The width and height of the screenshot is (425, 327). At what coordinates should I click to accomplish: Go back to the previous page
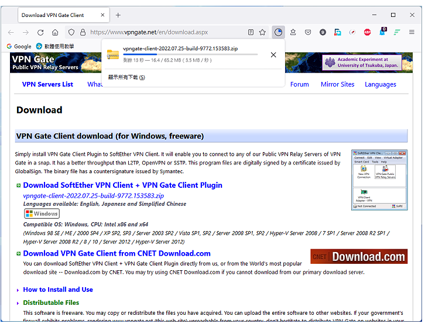click(11, 33)
